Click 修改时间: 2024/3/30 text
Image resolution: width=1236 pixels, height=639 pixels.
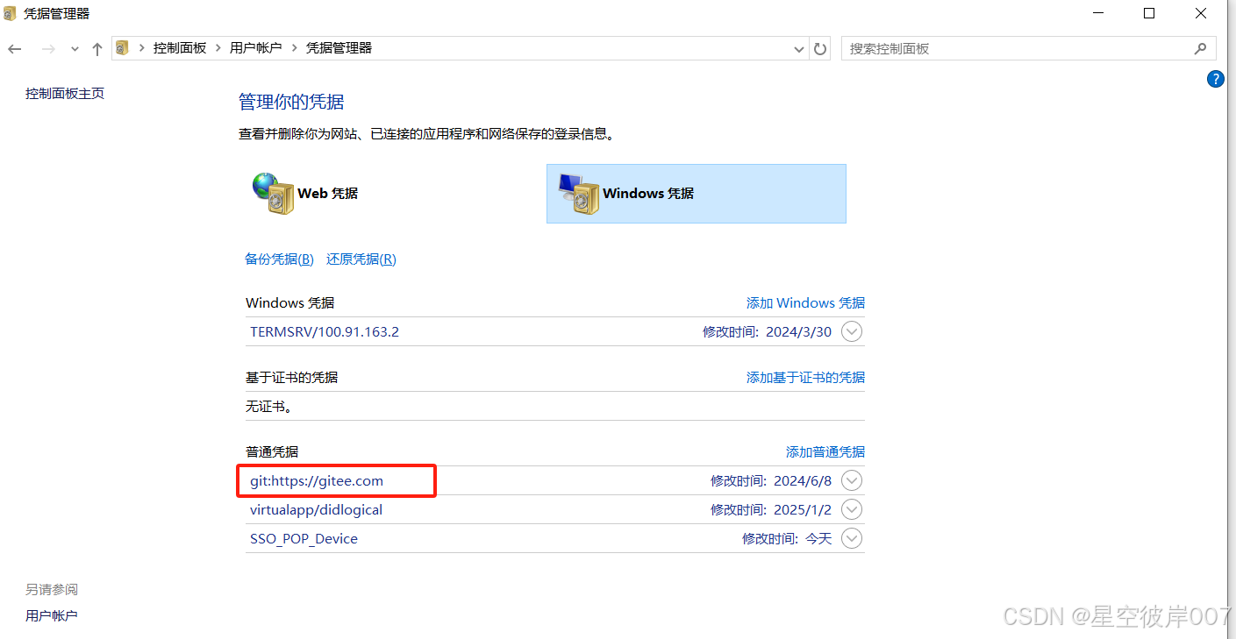coord(768,332)
